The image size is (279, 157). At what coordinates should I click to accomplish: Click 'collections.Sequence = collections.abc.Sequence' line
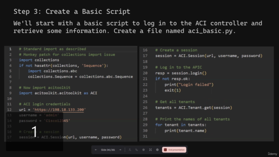[80, 77]
